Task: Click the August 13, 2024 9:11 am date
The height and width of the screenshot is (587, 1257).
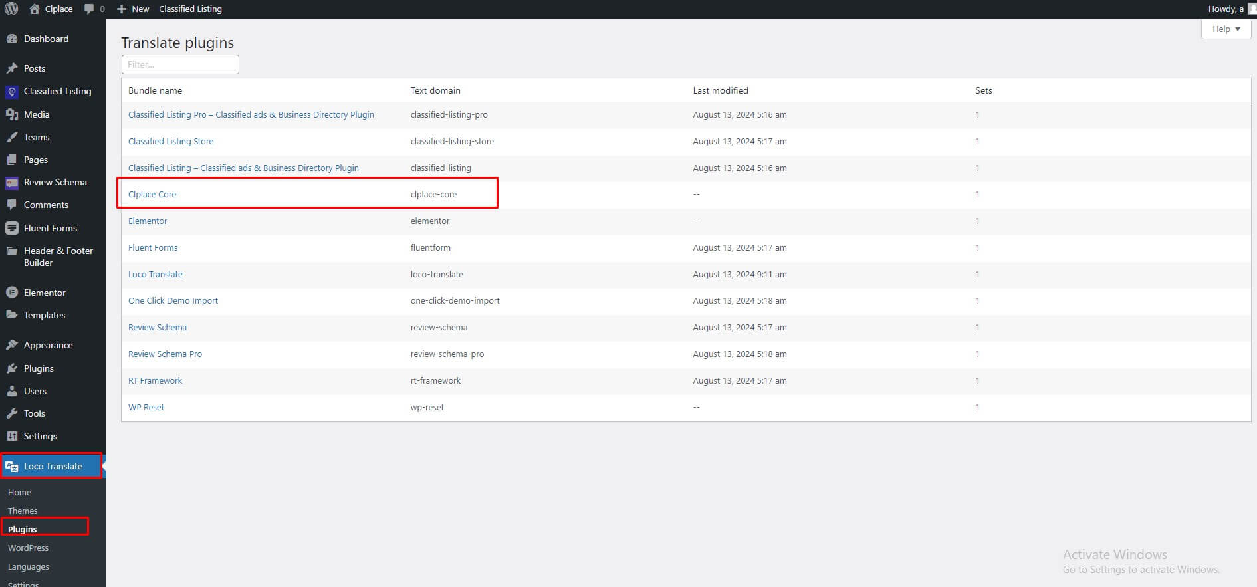Action: click(x=740, y=274)
